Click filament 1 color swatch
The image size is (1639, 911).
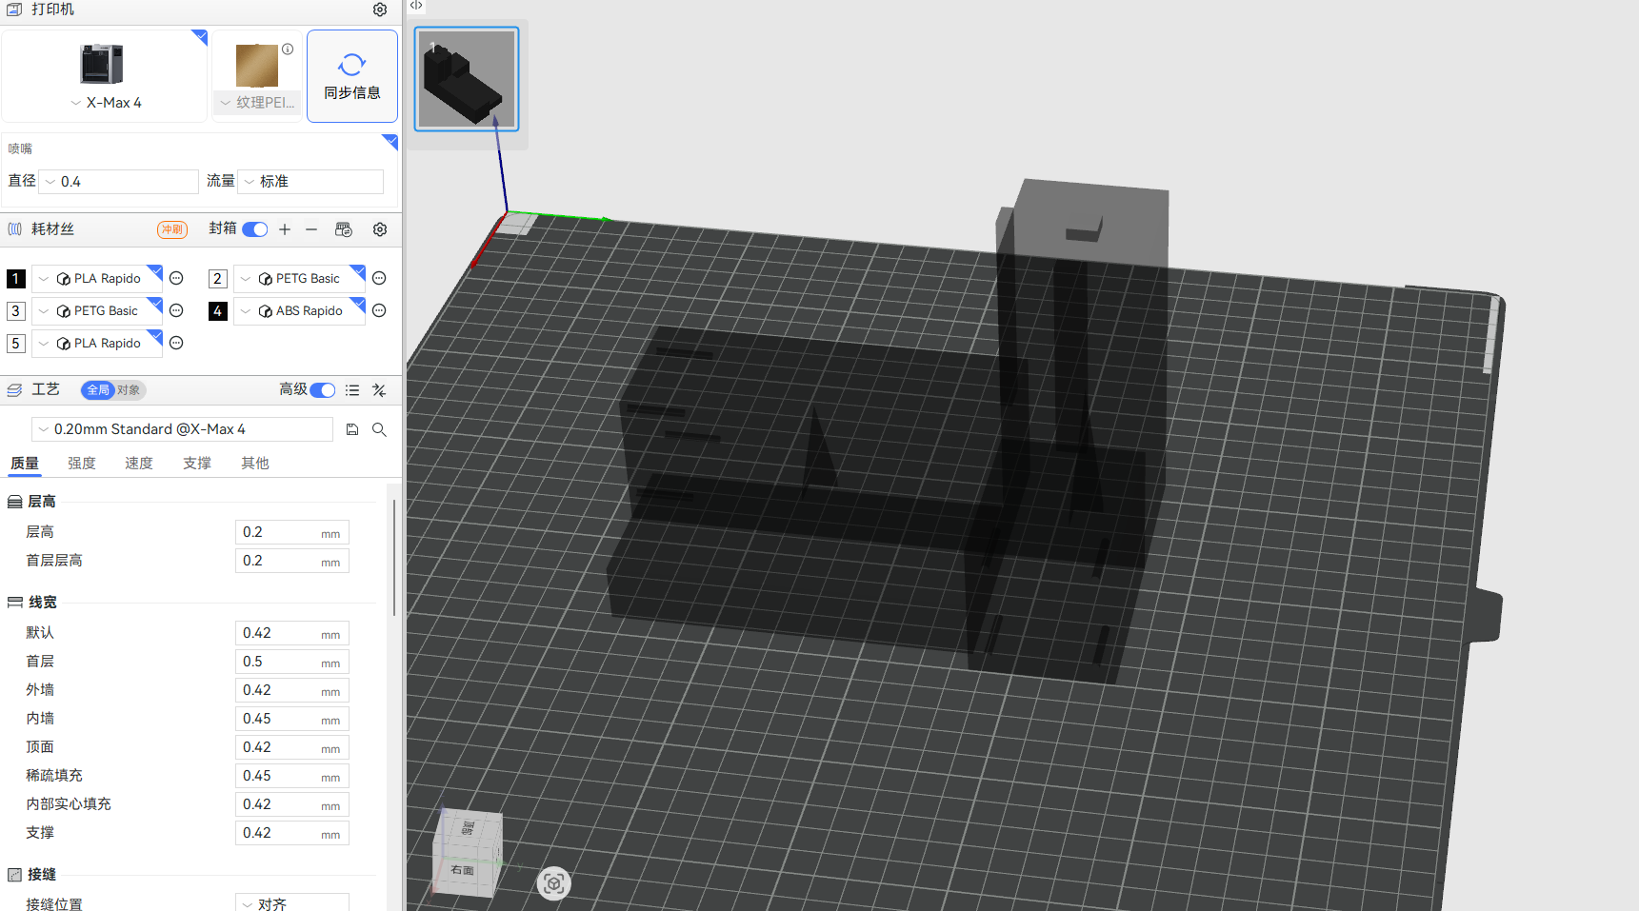point(16,279)
